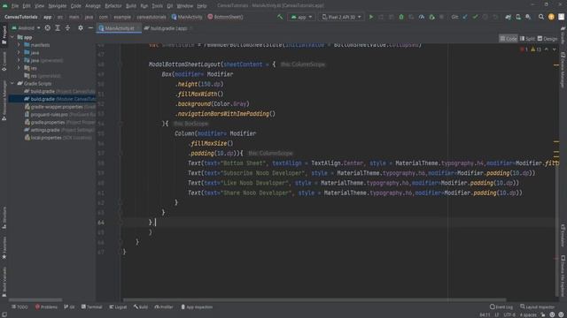
Task: Select the MainActivity.kt editor tab
Action: tap(119, 28)
